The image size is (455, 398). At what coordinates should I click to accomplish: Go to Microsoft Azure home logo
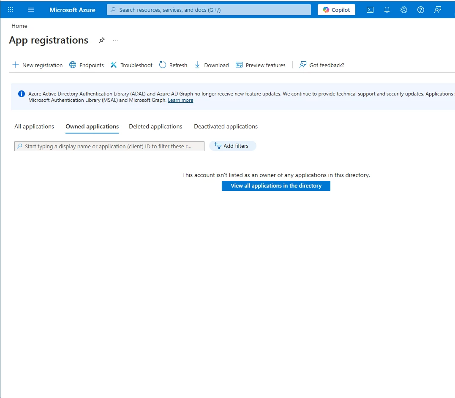(72, 10)
